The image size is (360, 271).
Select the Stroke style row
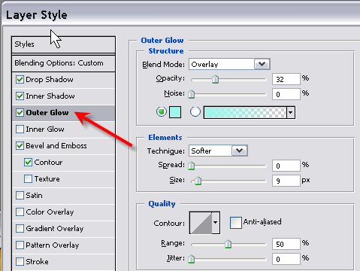(x=63, y=262)
